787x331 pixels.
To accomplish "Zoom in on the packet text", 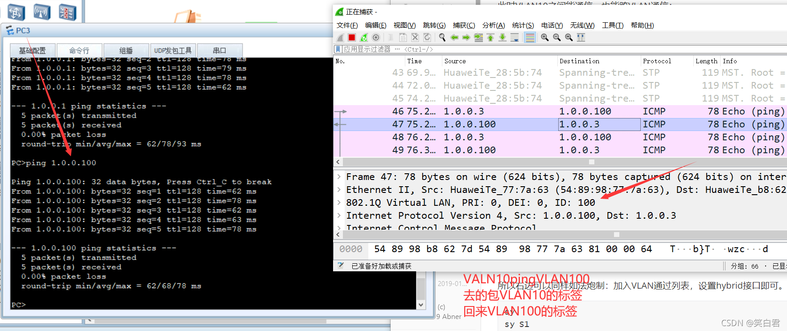I will (x=545, y=37).
